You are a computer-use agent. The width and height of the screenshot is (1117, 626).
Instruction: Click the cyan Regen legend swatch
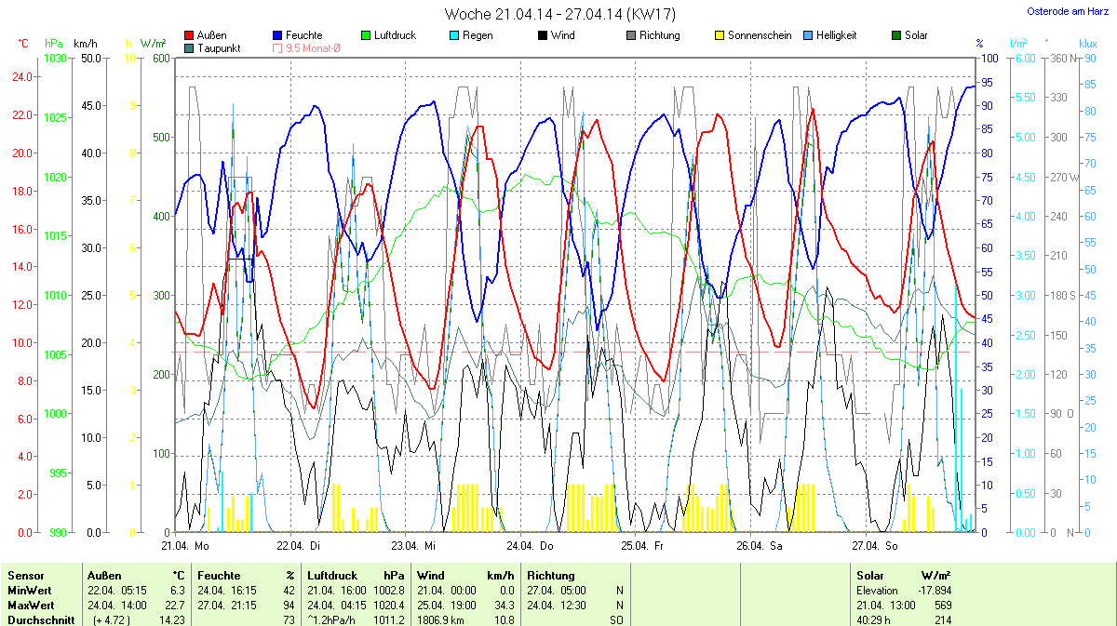pyautogui.click(x=454, y=35)
